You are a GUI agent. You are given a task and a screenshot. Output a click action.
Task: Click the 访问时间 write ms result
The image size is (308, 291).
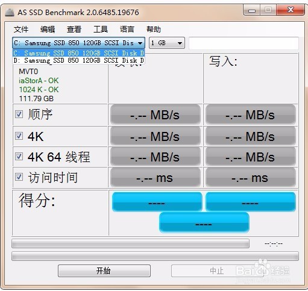251,178
